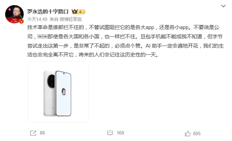This screenshot has height=141, width=232.
Task: Click the 来自 label before source
Action: (54, 19)
